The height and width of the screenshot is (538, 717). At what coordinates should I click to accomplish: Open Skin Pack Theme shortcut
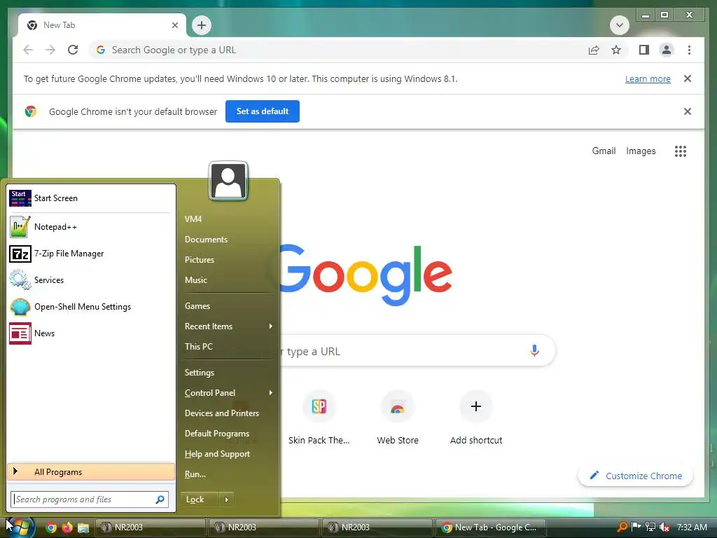pos(319,418)
